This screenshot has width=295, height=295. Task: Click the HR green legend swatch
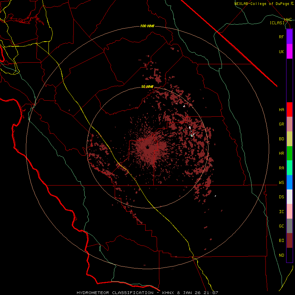click(289, 153)
